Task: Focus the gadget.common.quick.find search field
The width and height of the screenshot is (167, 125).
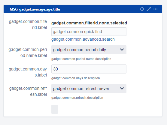Action: point(89,32)
